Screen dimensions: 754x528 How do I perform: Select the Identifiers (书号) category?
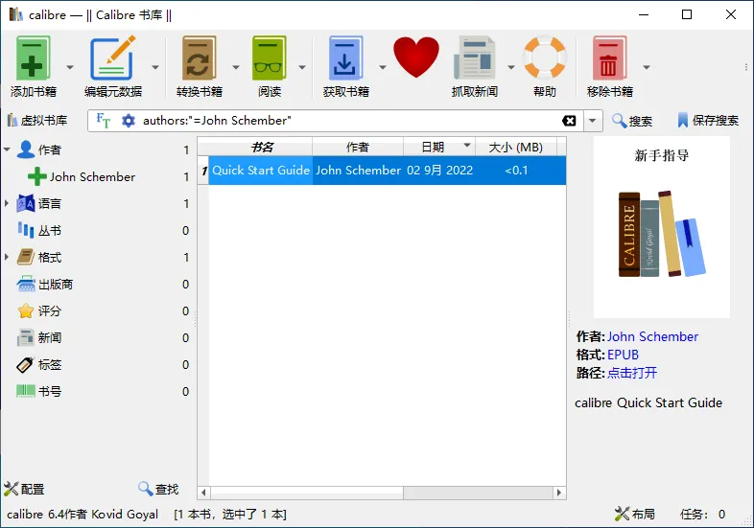click(x=50, y=392)
